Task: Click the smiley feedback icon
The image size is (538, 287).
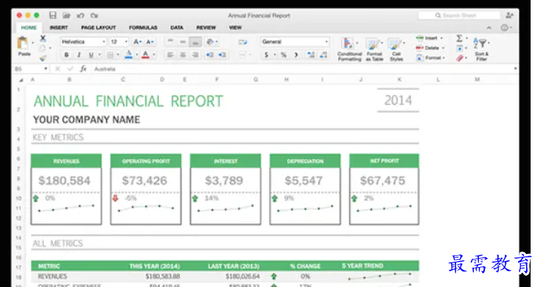Action: point(504,28)
